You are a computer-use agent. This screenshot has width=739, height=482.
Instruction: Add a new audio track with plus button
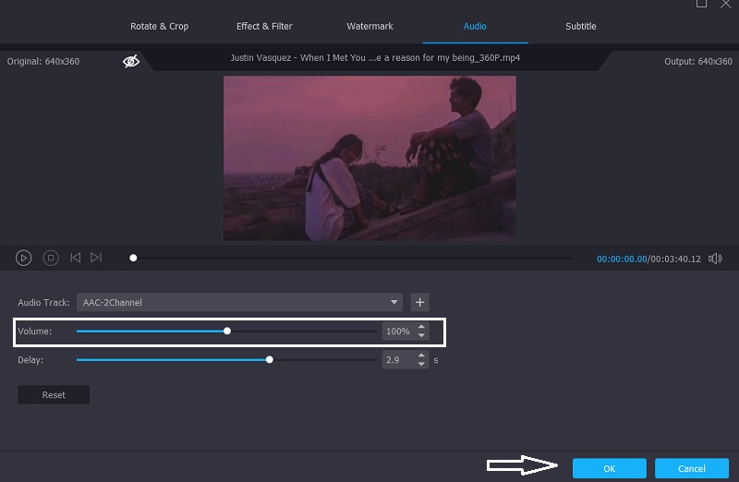tap(419, 302)
